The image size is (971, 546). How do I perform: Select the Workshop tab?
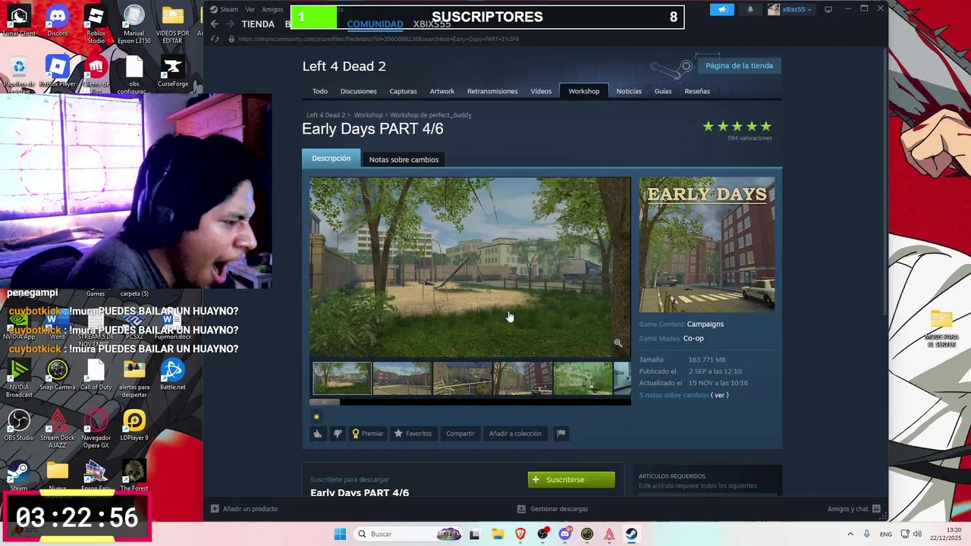[x=584, y=91]
